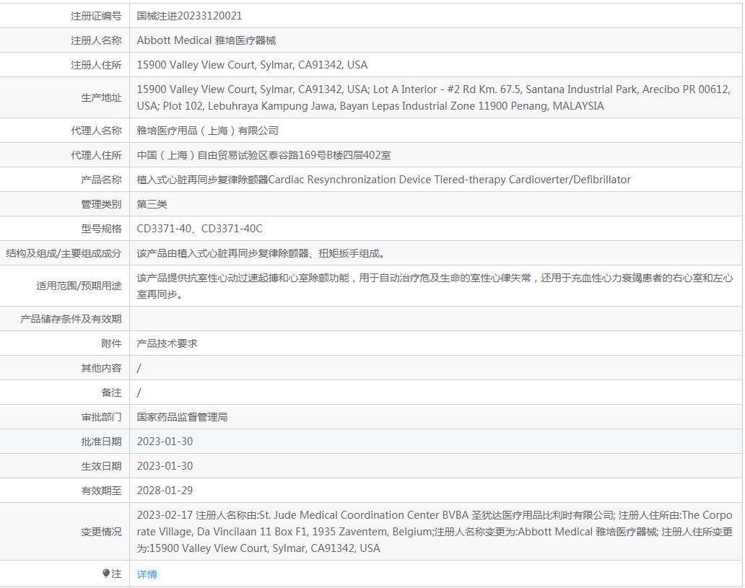Click the 注册人名称 row label
The image size is (745, 588).
click(97, 40)
